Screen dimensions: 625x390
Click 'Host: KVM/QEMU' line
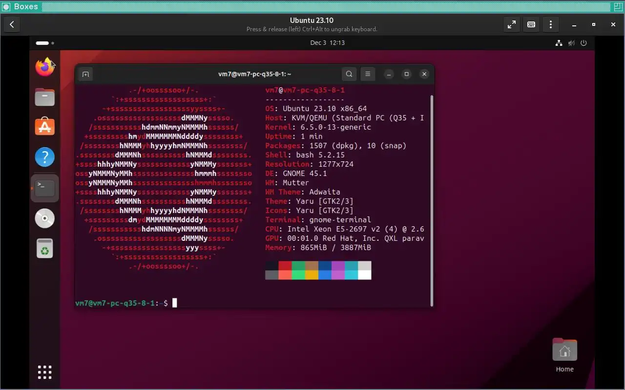345,118
